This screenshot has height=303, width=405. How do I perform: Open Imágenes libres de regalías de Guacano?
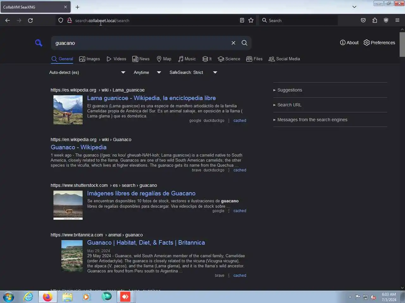pos(141,193)
